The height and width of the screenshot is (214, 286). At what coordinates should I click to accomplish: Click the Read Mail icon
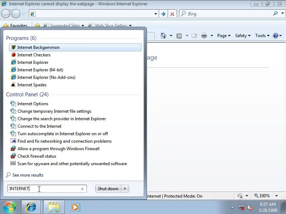[x=194, y=36]
